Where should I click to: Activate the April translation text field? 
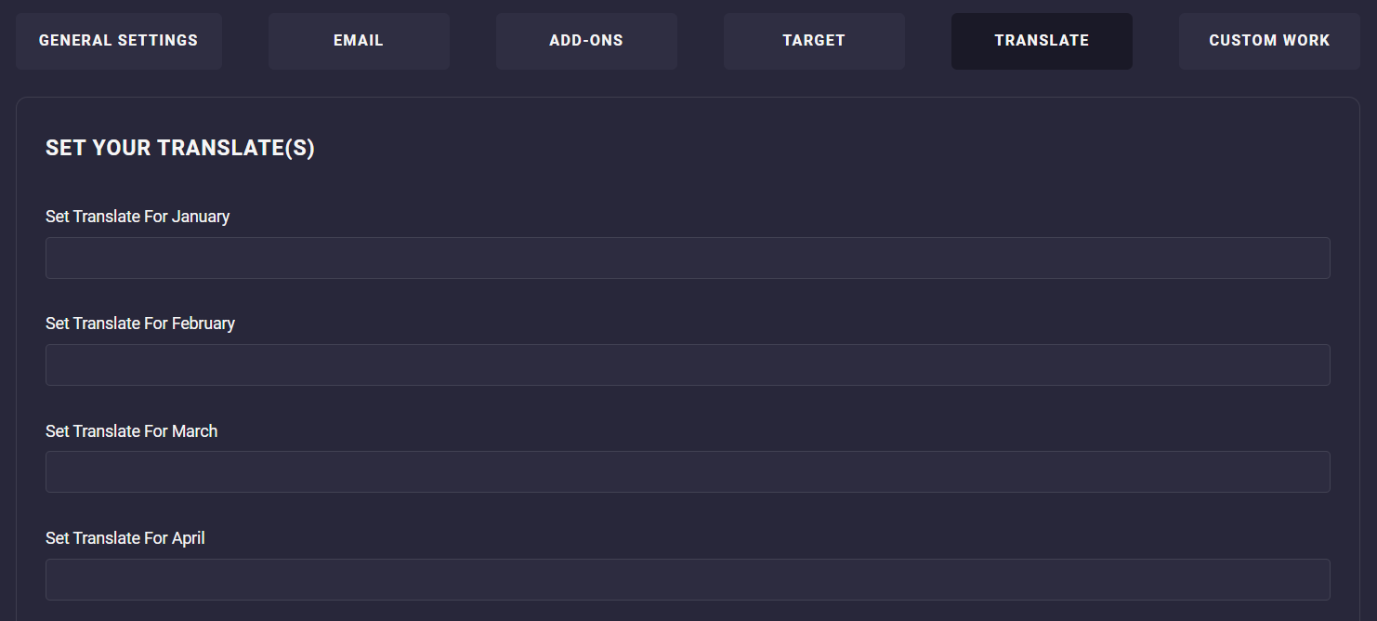(x=688, y=579)
